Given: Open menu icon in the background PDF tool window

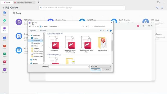Looking at the screenshot, I should tap(143, 26).
